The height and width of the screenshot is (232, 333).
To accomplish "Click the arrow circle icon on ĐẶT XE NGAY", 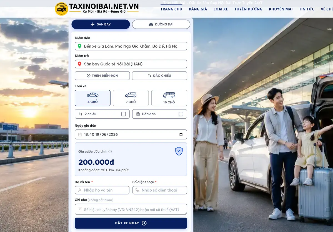I will click(x=144, y=223).
